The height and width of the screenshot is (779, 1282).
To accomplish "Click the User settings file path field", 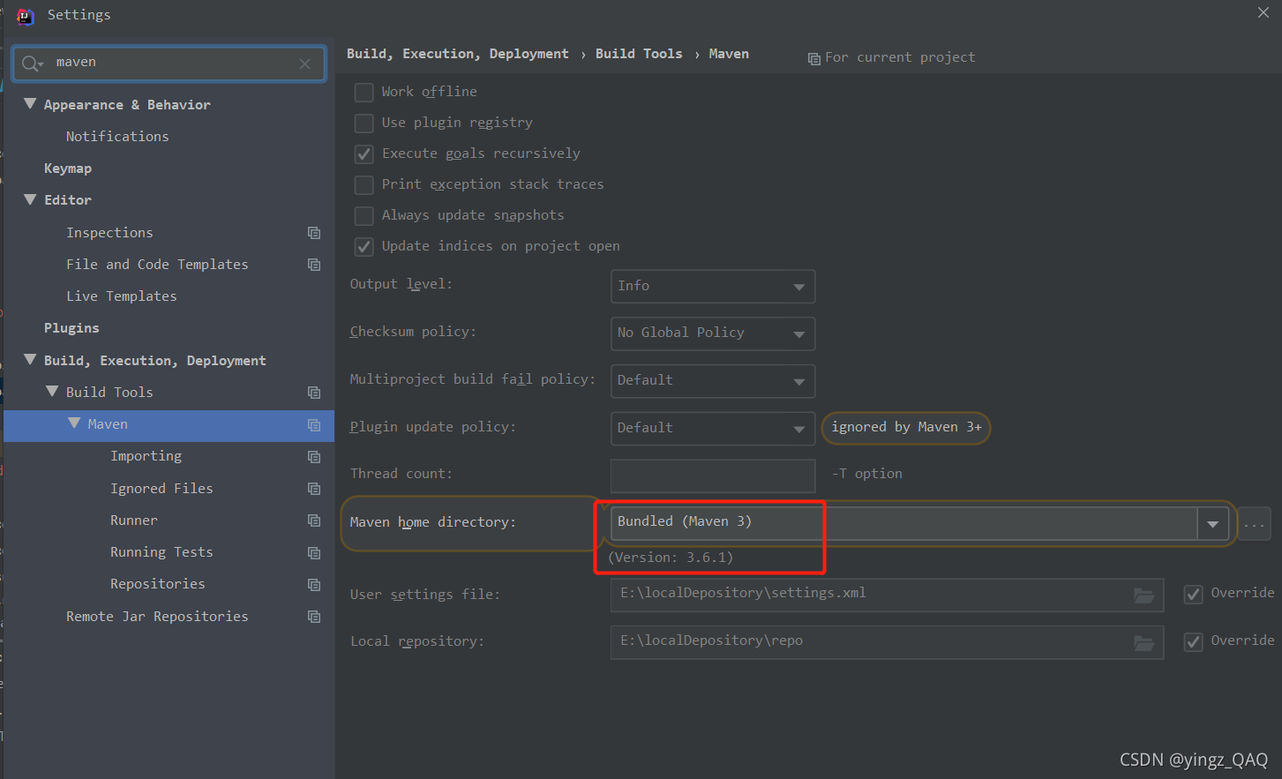I will 887,595.
